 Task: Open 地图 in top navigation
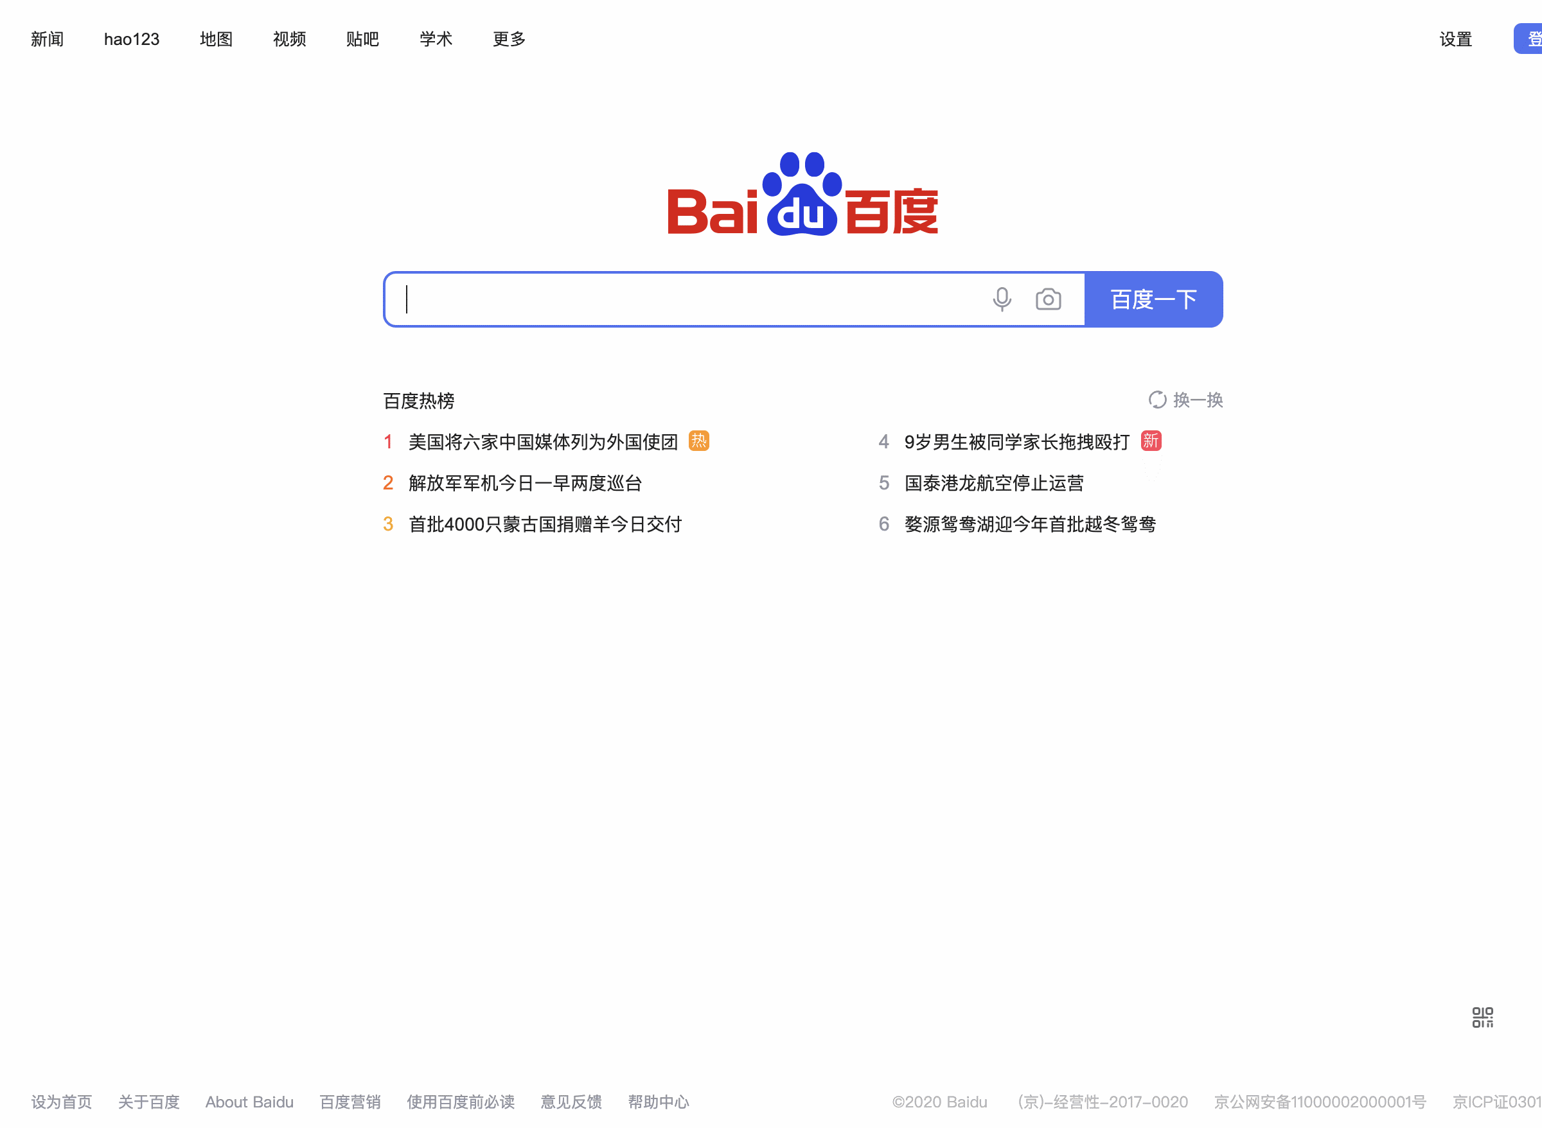point(216,39)
